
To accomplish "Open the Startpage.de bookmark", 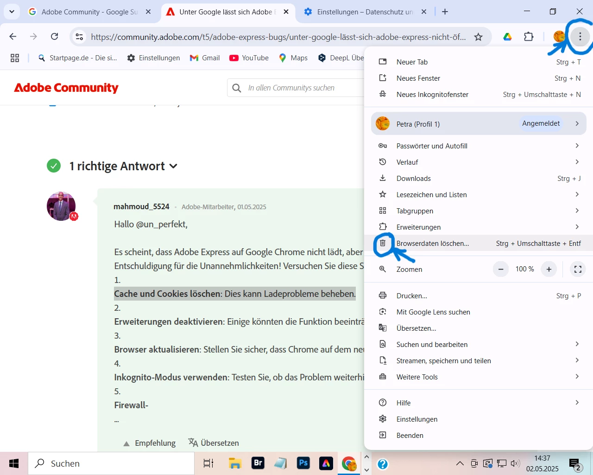I will pos(77,58).
